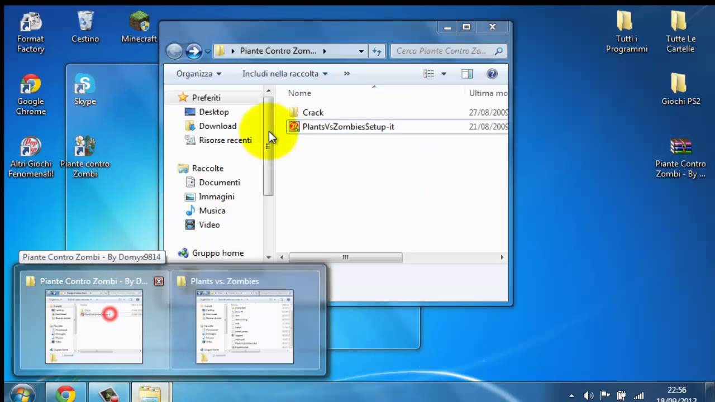Image resolution: width=715 pixels, height=402 pixels.
Task: Select the Crack folder
Action: click(313, 112)
